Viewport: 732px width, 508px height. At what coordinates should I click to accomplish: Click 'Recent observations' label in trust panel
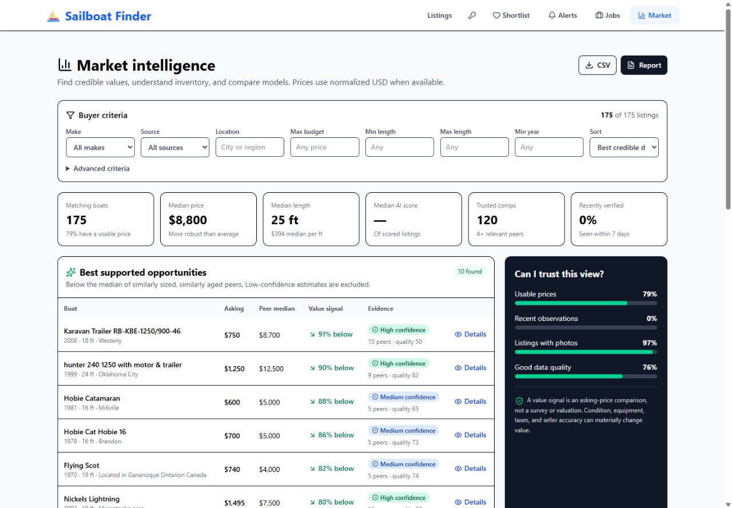(546, 319)
